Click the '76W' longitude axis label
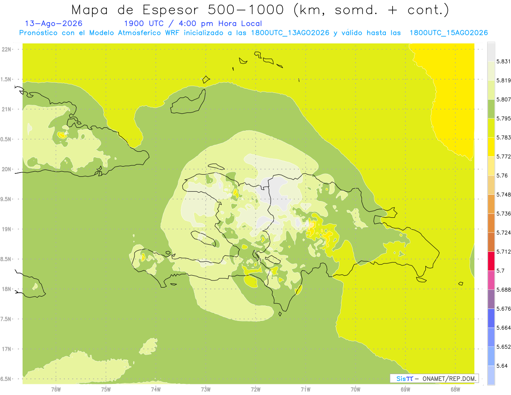This screenshot has width=511, height=395. (x=56, y=389)
